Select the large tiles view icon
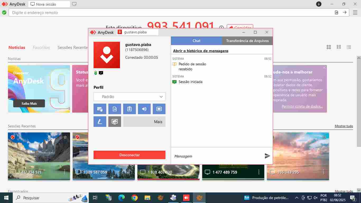Image resolution: width=361 pixels, height=203 pixels. tap(329, 47)
